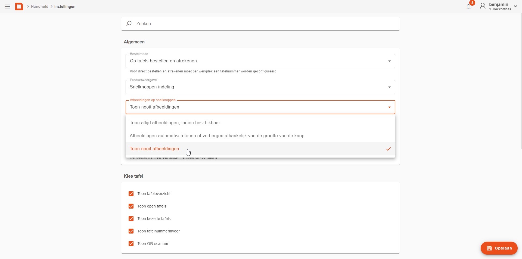Toggle Toon open tafels checkbox
The image size is (522, 259).
tap(131, 206)
